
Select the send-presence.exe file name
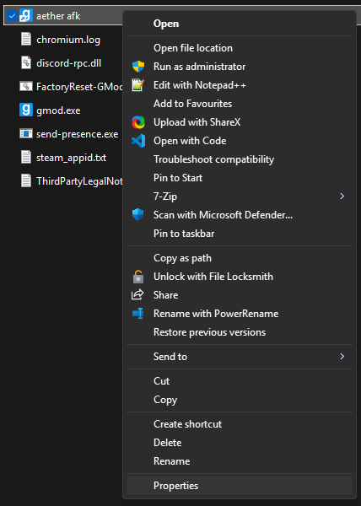77,134
